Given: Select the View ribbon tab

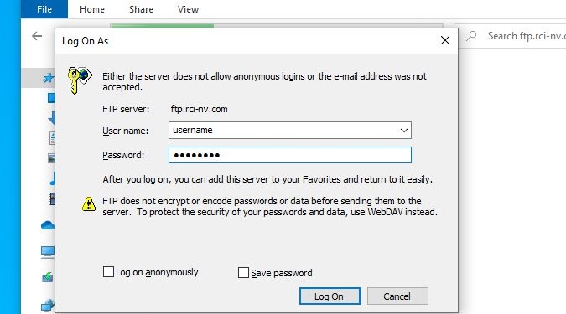Looking at the screenshot, I should coord(188,9).
